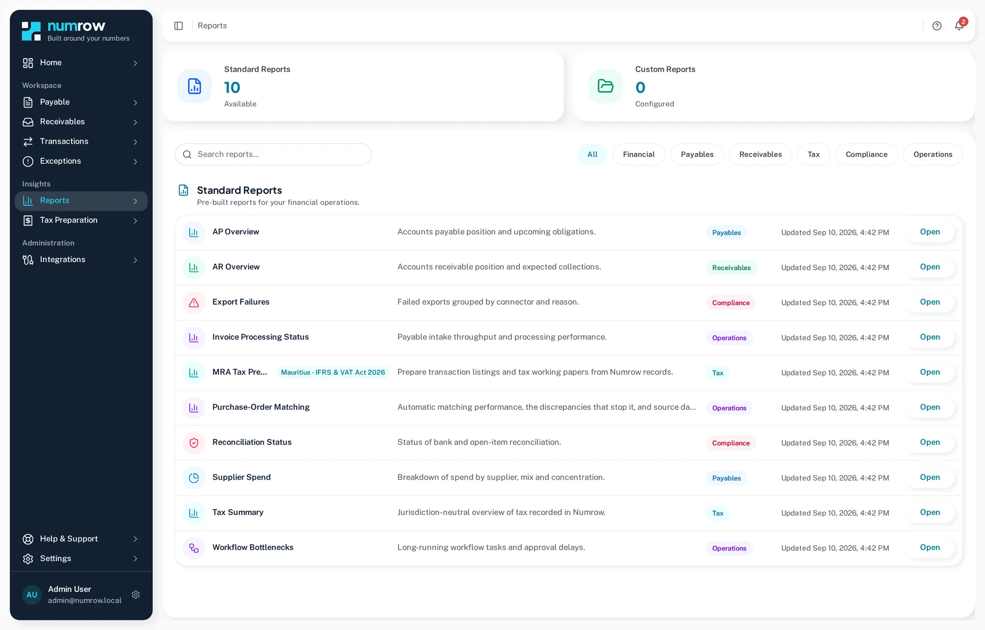Select the Operations filter tab
The height and width of the screenshot is (630, 985).
coord(933,154)
